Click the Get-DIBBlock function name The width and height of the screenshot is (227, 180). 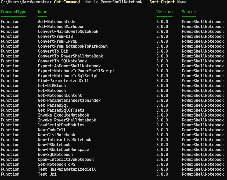(x=52, y=86)
